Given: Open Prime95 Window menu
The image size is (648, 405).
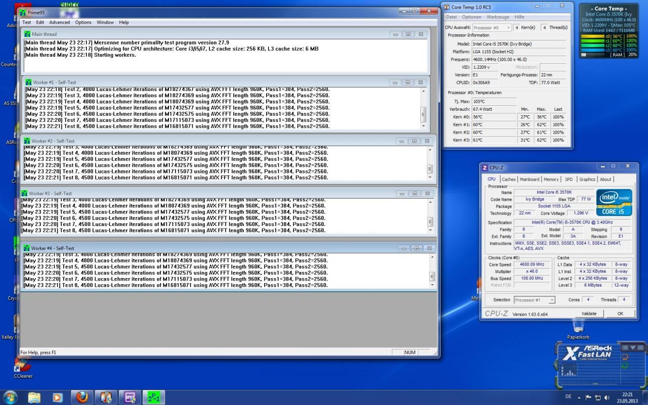Looking at the screenshot, I should pyautogui.click(x=105, y=22).
